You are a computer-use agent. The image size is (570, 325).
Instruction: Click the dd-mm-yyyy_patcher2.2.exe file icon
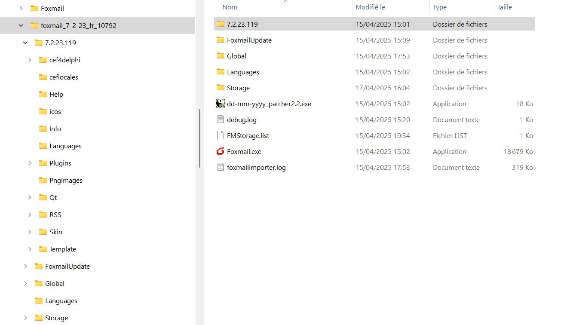(x=221, y=104)
